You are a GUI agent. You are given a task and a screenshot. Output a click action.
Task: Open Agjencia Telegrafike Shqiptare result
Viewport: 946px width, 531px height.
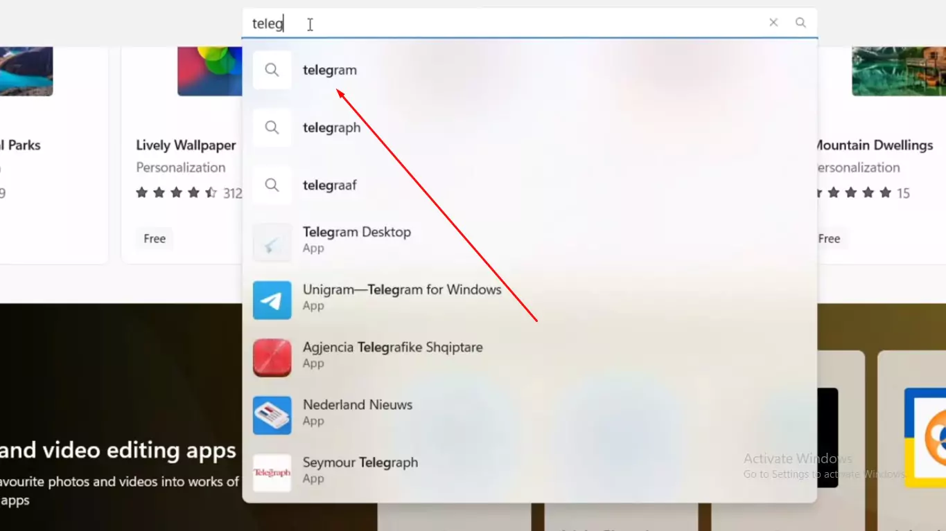coord(529,357)
